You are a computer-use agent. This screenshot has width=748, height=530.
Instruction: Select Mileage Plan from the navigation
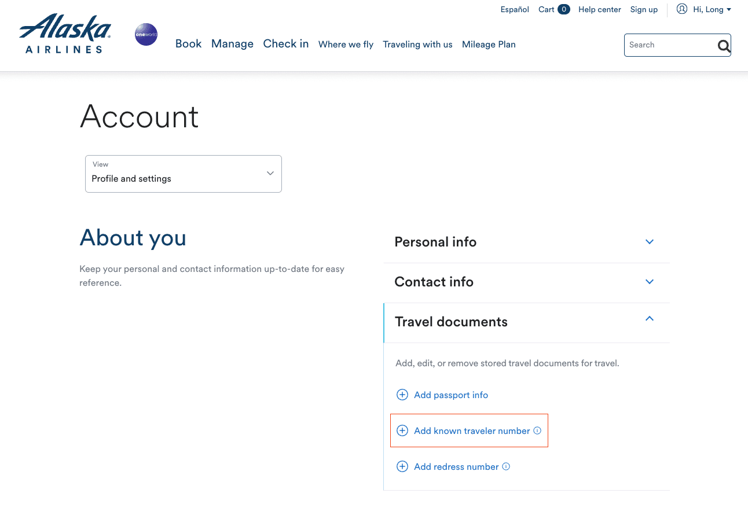[x=489, y=45]
